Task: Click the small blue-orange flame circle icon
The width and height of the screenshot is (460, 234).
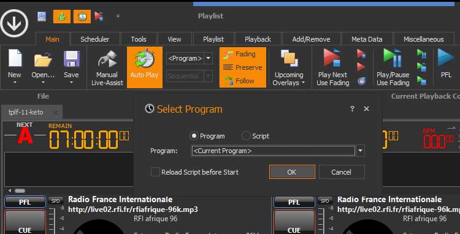Action: click(x=361, y=81)
